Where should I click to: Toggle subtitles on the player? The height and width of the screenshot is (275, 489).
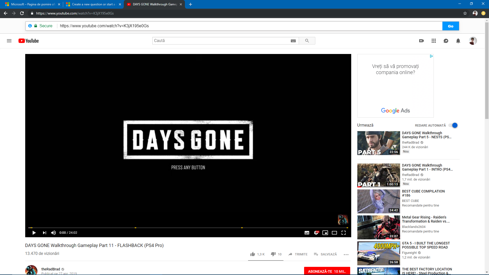tap(307, 233)
